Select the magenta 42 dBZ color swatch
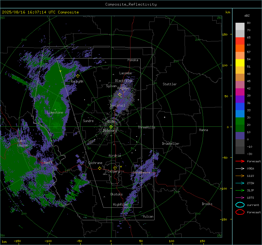The image size is (262, 245). [240, 92]
